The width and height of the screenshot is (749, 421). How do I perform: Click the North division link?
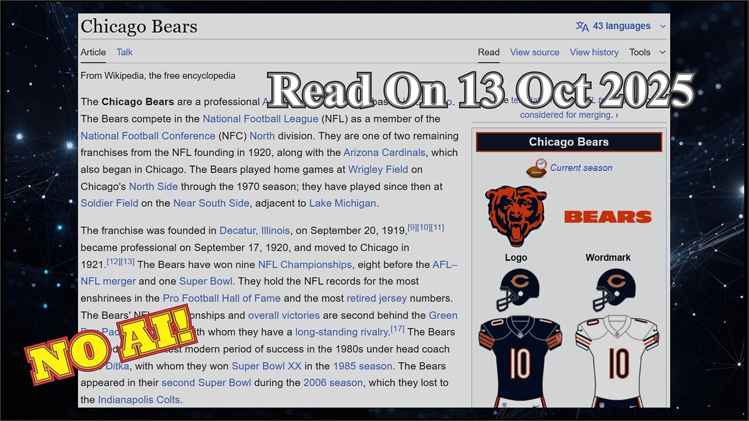click(x=262, y=136)
